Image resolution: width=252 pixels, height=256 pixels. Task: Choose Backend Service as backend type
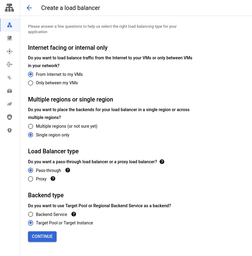[x=30, y=214]
